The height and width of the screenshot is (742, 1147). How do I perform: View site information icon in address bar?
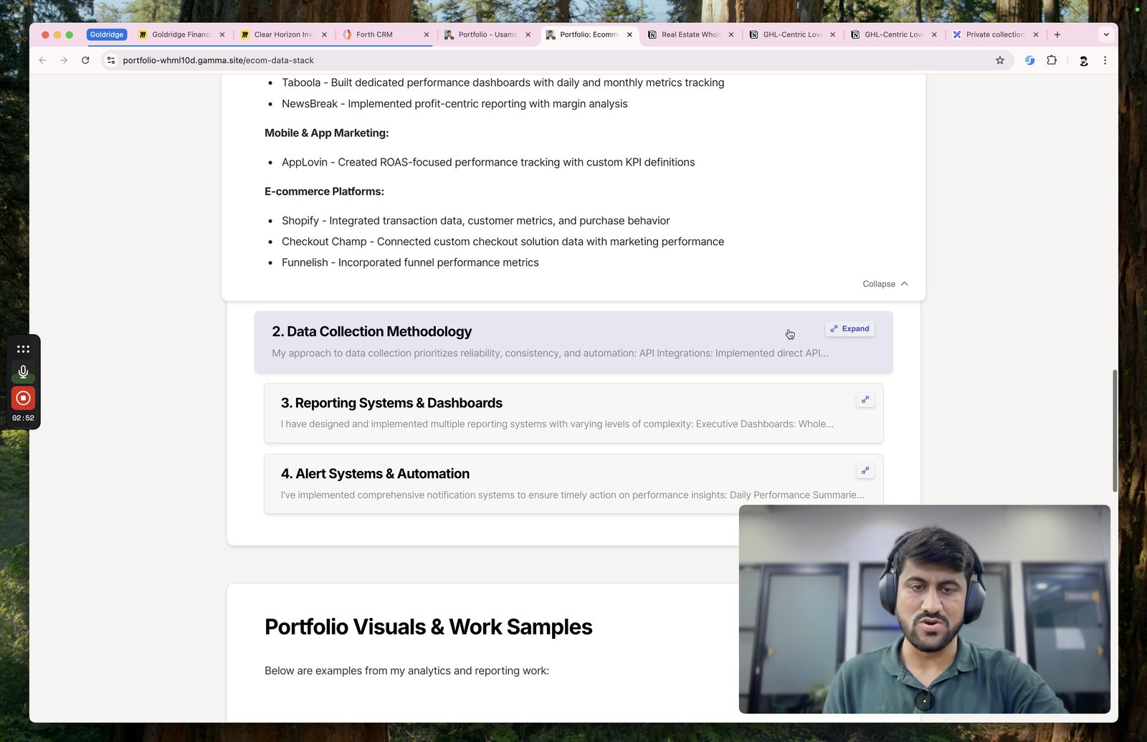point(111,60)
